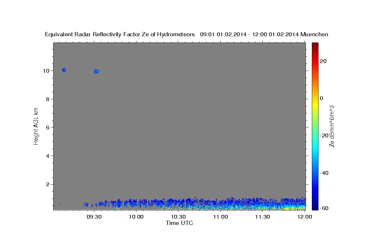Click the height tick label 4
The height and width of the screenshot is (252, 378).
click(x=48, y=156)
